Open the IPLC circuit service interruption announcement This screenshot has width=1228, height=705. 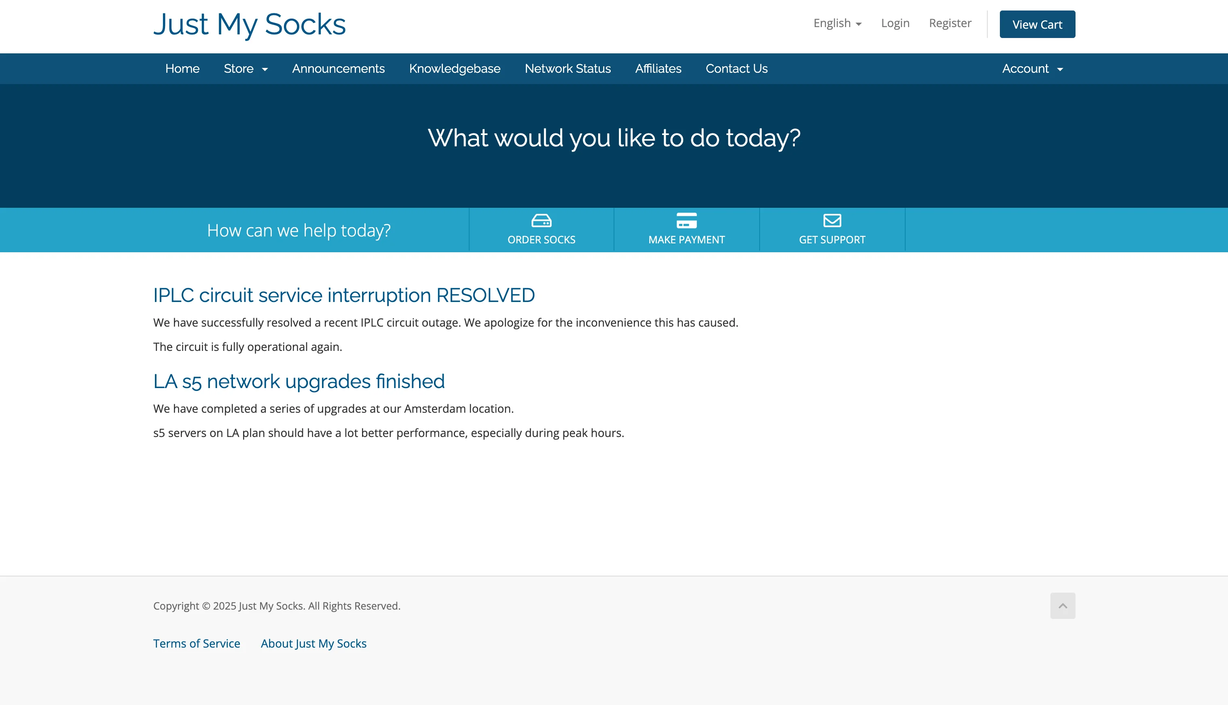point(344,295)
